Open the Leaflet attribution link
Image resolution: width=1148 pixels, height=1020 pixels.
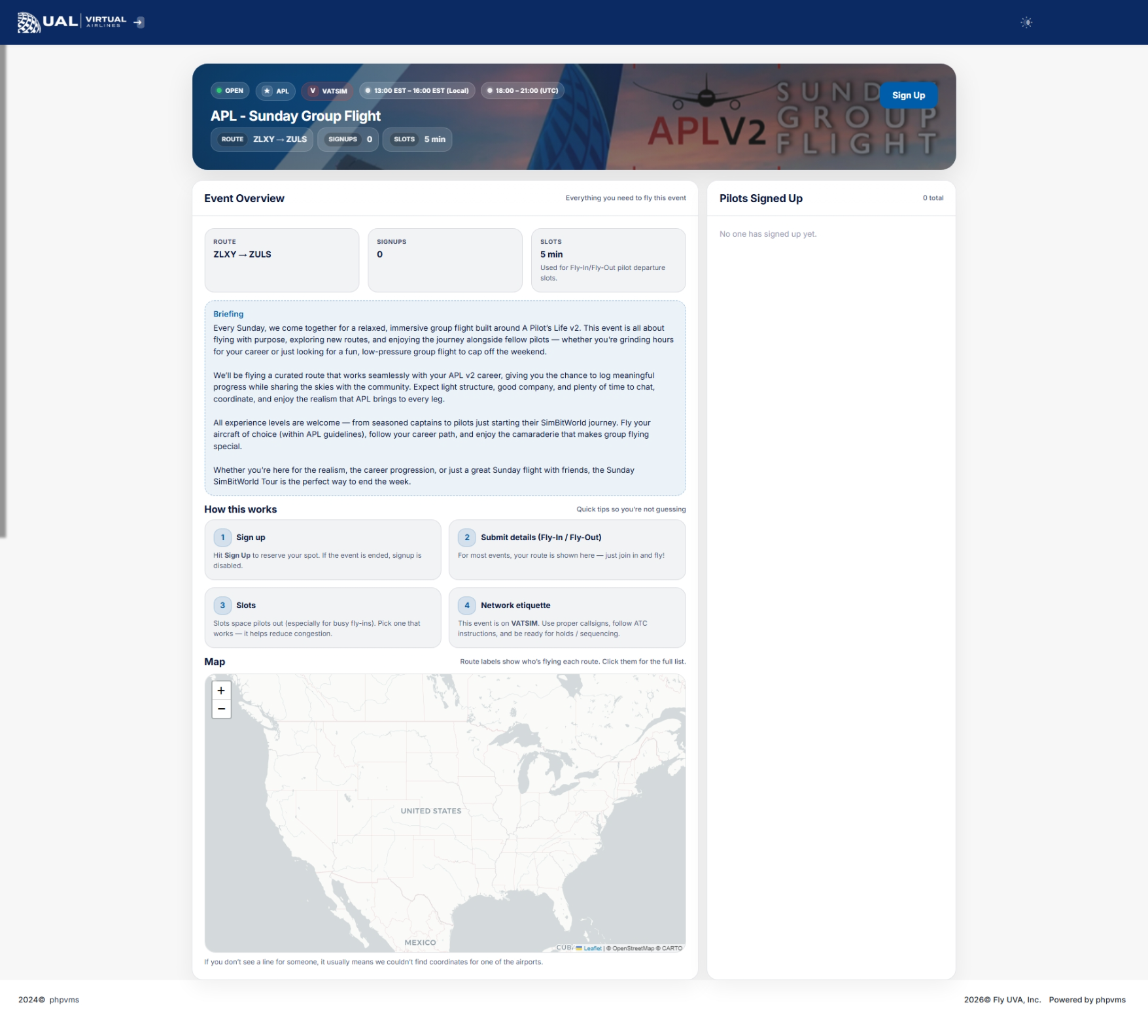click(x=592, y=948)
